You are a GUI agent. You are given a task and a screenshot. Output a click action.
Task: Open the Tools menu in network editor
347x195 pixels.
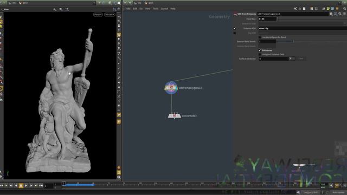(x=156, y=9)
